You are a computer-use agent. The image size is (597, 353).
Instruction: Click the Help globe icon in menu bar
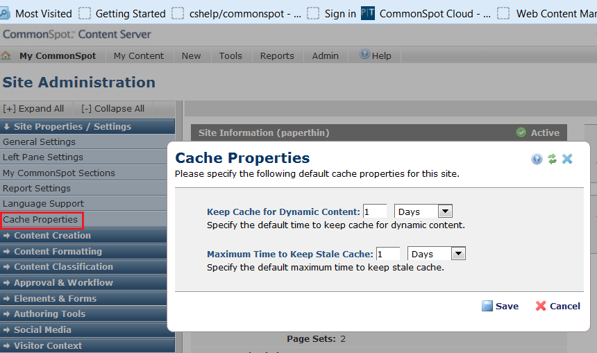point(364,54)
